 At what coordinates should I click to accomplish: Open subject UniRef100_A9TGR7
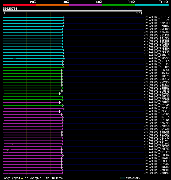157,64
